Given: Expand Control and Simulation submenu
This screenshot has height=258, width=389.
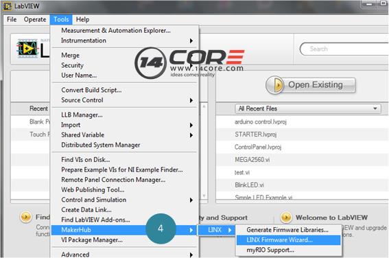Looking at the screenshot, I should (x=124, y=200).
